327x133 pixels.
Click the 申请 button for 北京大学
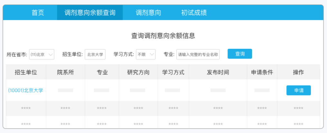coord(298,90)
